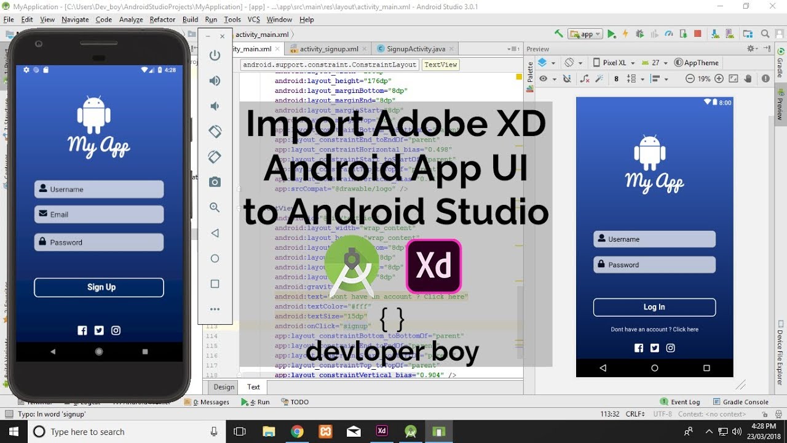Open app run configuration dropdown

point(585,34)
